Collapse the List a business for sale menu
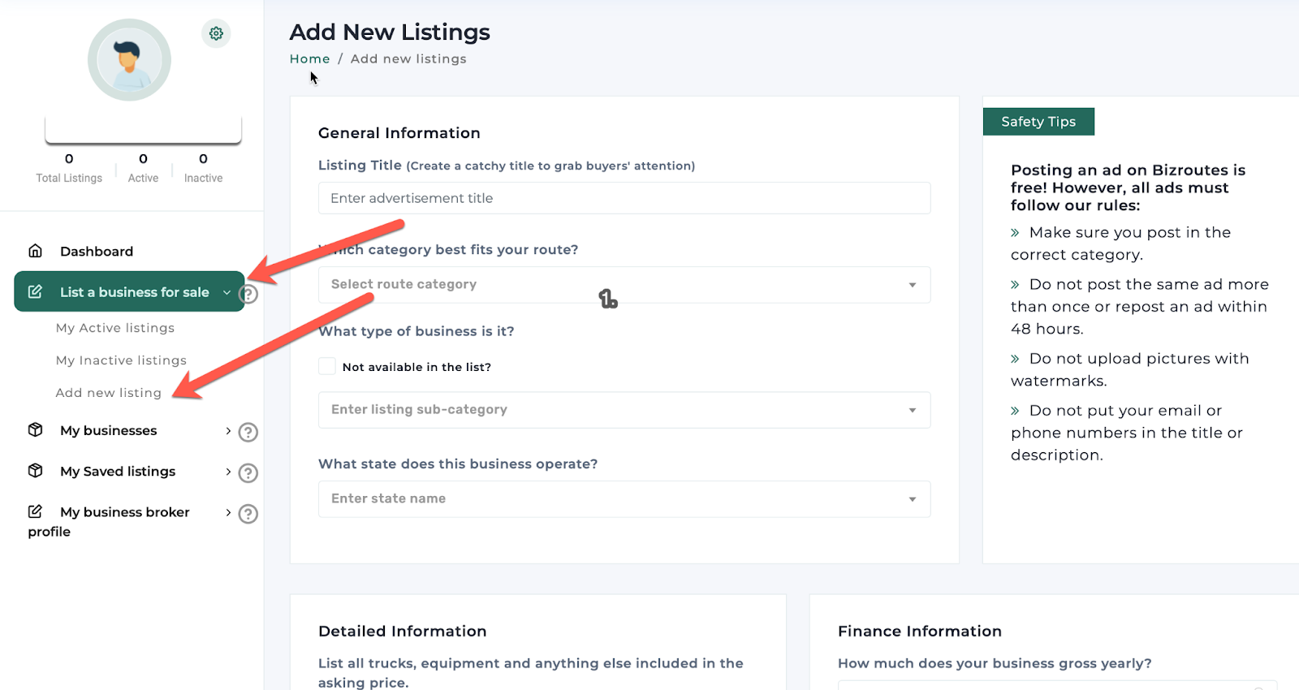 click(227, 292)
